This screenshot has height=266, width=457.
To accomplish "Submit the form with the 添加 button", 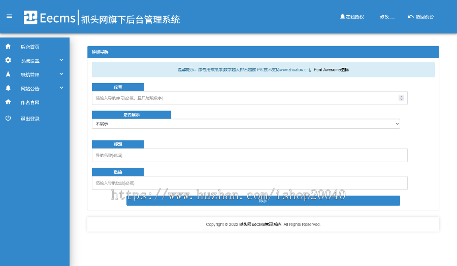I will [263, 201].
